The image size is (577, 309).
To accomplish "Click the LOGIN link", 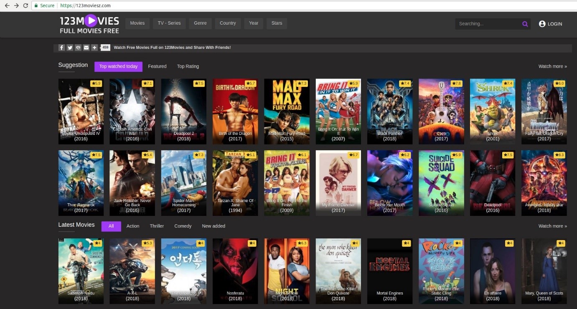I will (555, 24).
